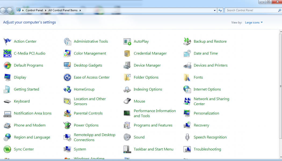Click the Fonts folder icon
Viewport: 282px width, 161px height.
[x=187, y=78]
